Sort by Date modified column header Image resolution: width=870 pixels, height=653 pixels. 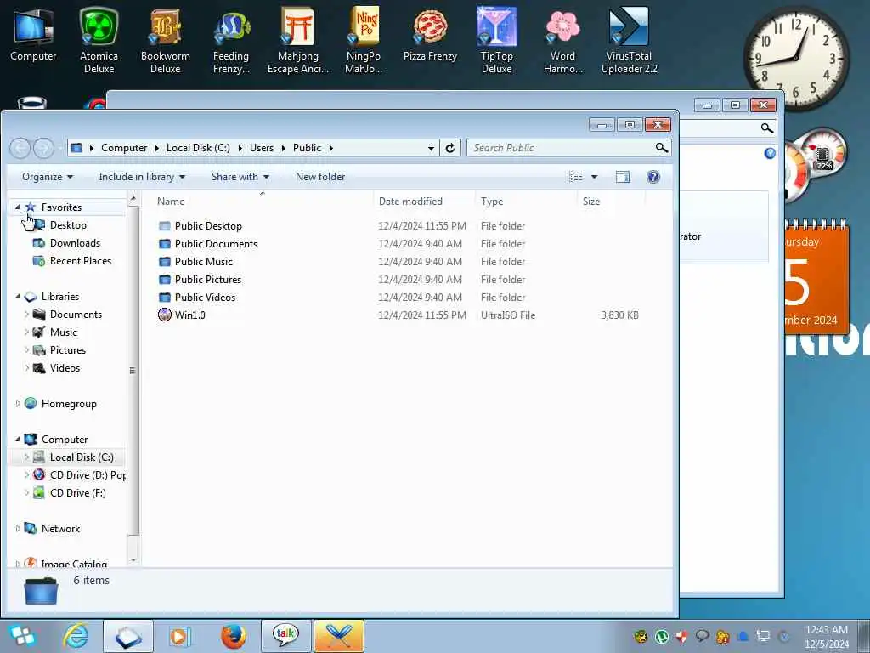(425, 201)
